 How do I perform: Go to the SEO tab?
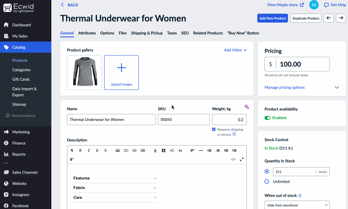coord(185,33)
